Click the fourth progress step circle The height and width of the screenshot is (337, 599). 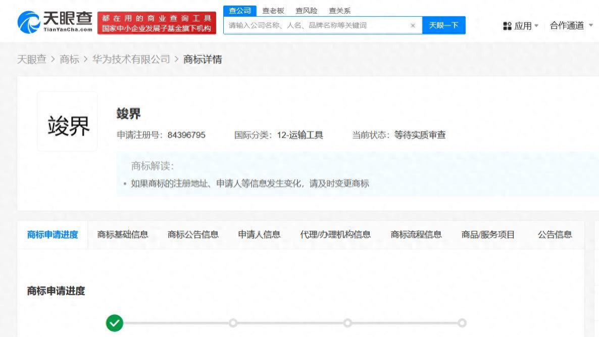(462, 323)
